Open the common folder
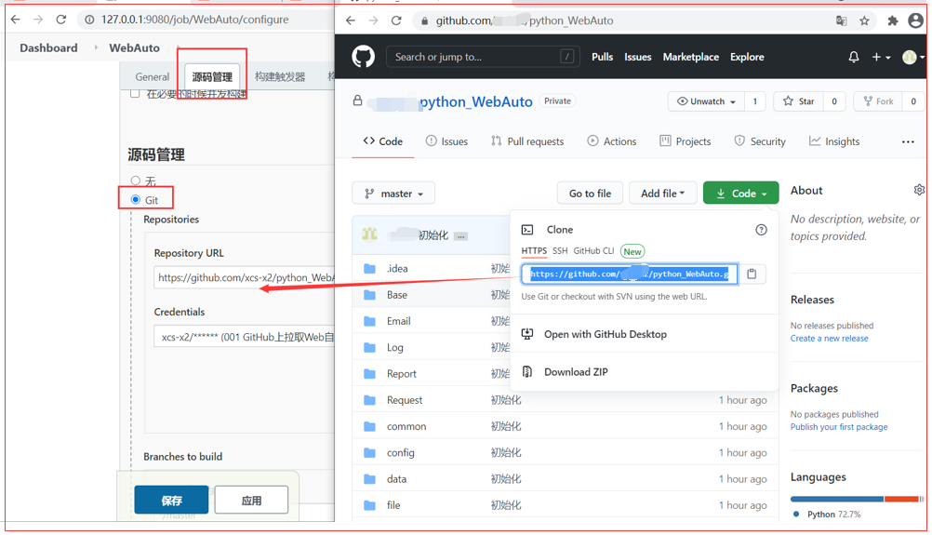 (x=406, y=426)
